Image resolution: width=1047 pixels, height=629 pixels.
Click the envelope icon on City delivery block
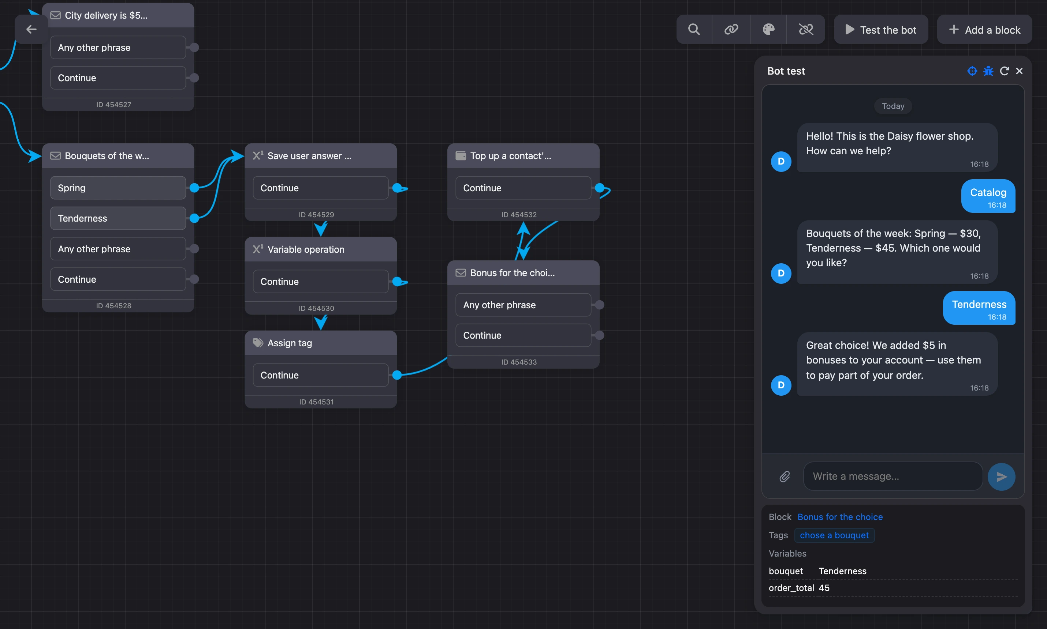coord(55,15)
